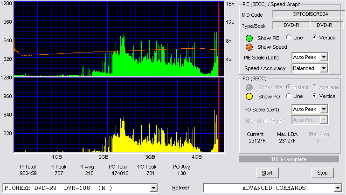Select the Instant jitter radio option
The width and height of the screenshot is (346, 195).
coord(289,87)
